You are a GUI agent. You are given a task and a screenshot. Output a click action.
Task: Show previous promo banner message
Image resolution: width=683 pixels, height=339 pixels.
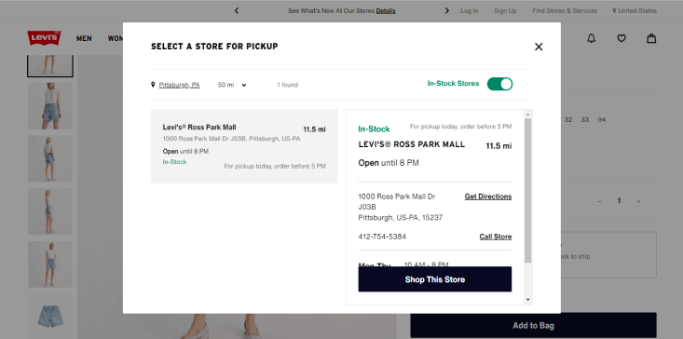[x=237, y=10]
